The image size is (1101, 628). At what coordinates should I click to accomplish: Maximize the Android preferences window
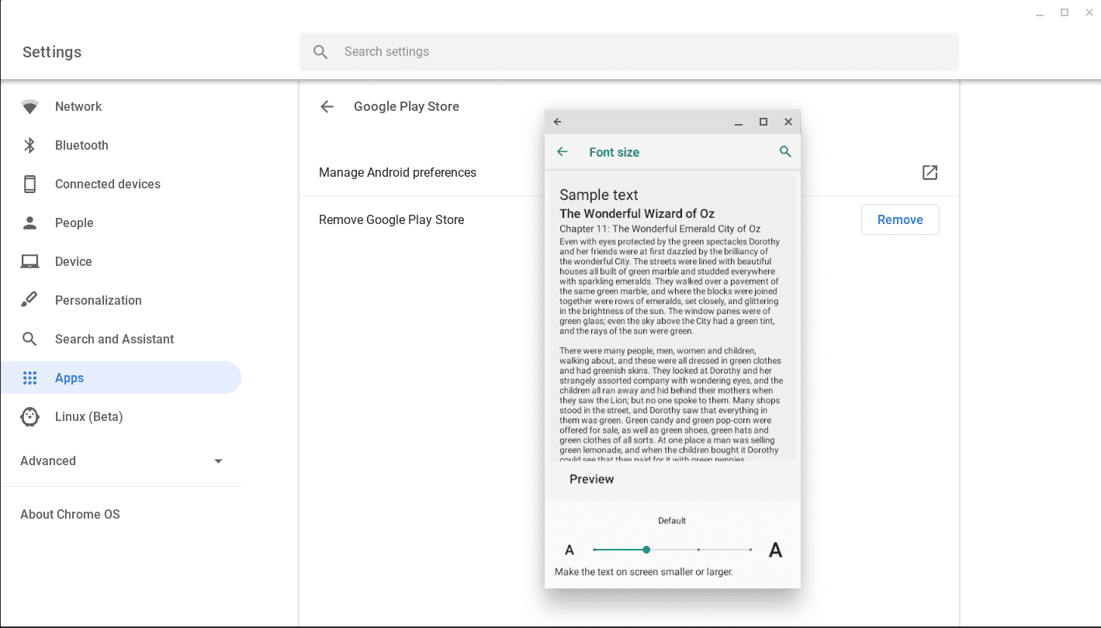pyautogui.click(x=763, y=122)
